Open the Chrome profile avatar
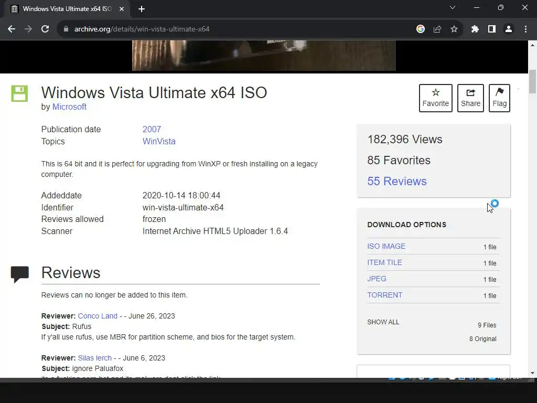Viewport: 537px width, 403px height. tap(509, 29)
